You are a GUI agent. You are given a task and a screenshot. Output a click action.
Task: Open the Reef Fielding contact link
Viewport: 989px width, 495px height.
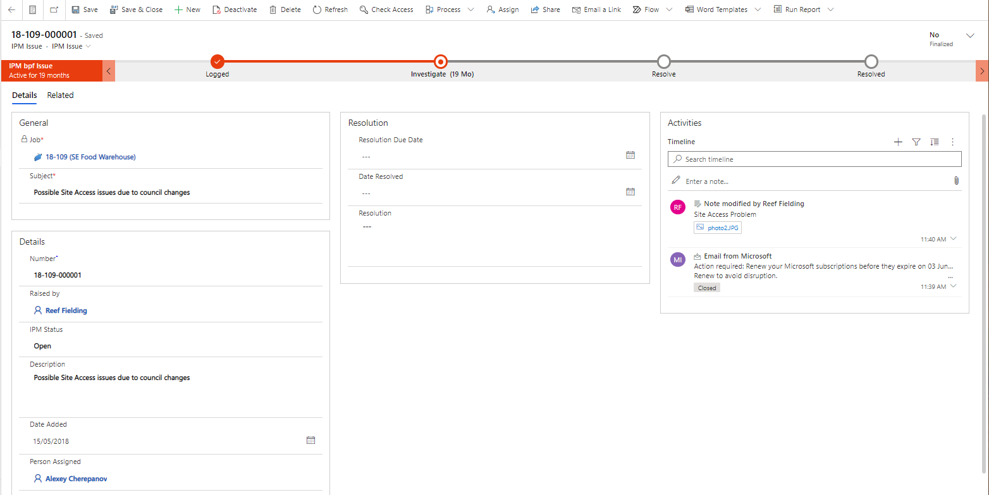point(66,310)
